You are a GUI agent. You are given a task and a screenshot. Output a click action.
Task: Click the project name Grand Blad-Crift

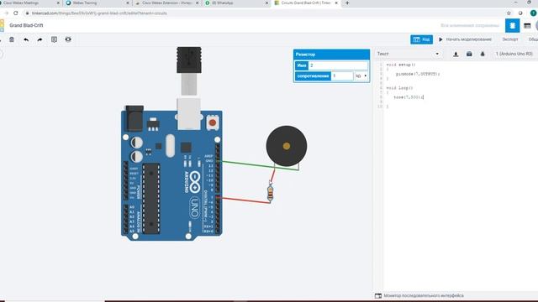point(26,25)
